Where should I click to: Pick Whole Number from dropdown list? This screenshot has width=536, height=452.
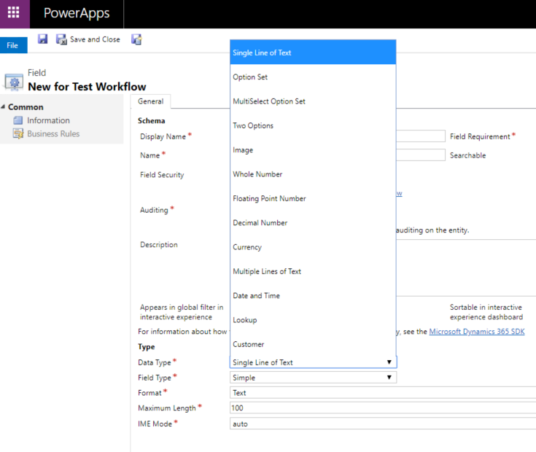click(313, 174)
